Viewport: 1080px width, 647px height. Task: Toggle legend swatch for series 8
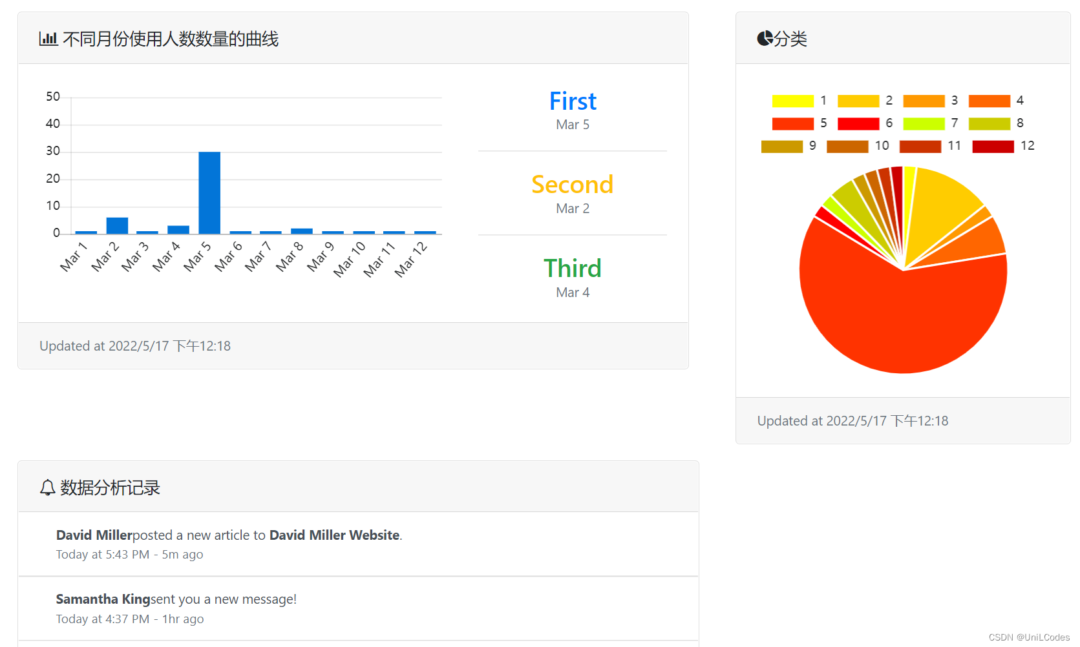pos(990,123)
